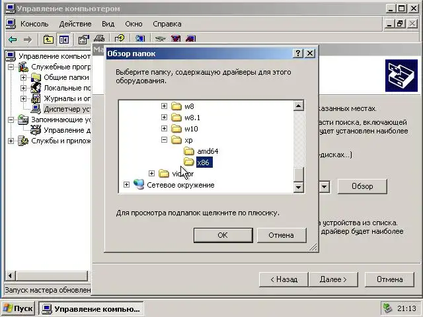Open the Help toolbar icon with question mark
Image resolution: width=423 pixels, height=317 pixels.
point(119,39)
